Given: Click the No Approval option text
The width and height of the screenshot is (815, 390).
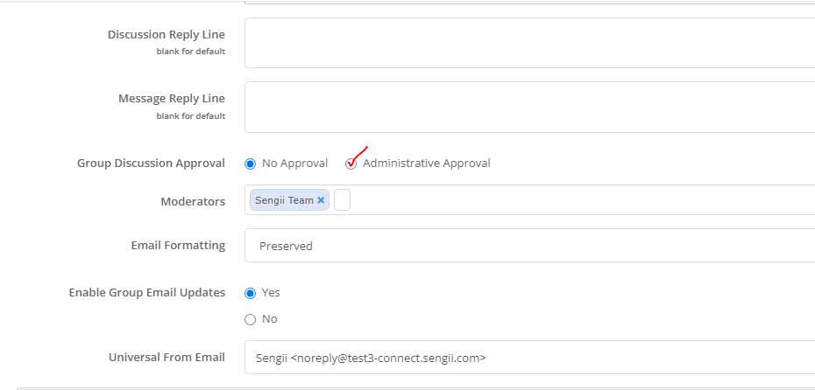Looking at the screenshot, I should tap(294, 164).
